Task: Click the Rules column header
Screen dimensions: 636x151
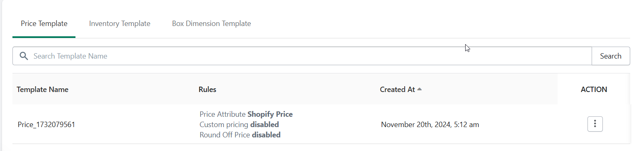Action: pyautogui.click(x=207, y=90)
